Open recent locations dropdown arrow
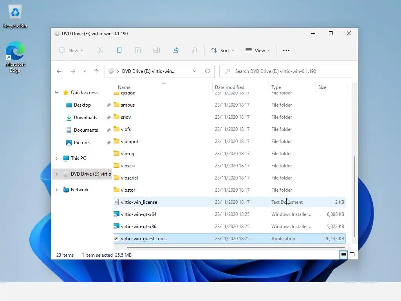Screen dimensions: 401x301 coord(85,71)
